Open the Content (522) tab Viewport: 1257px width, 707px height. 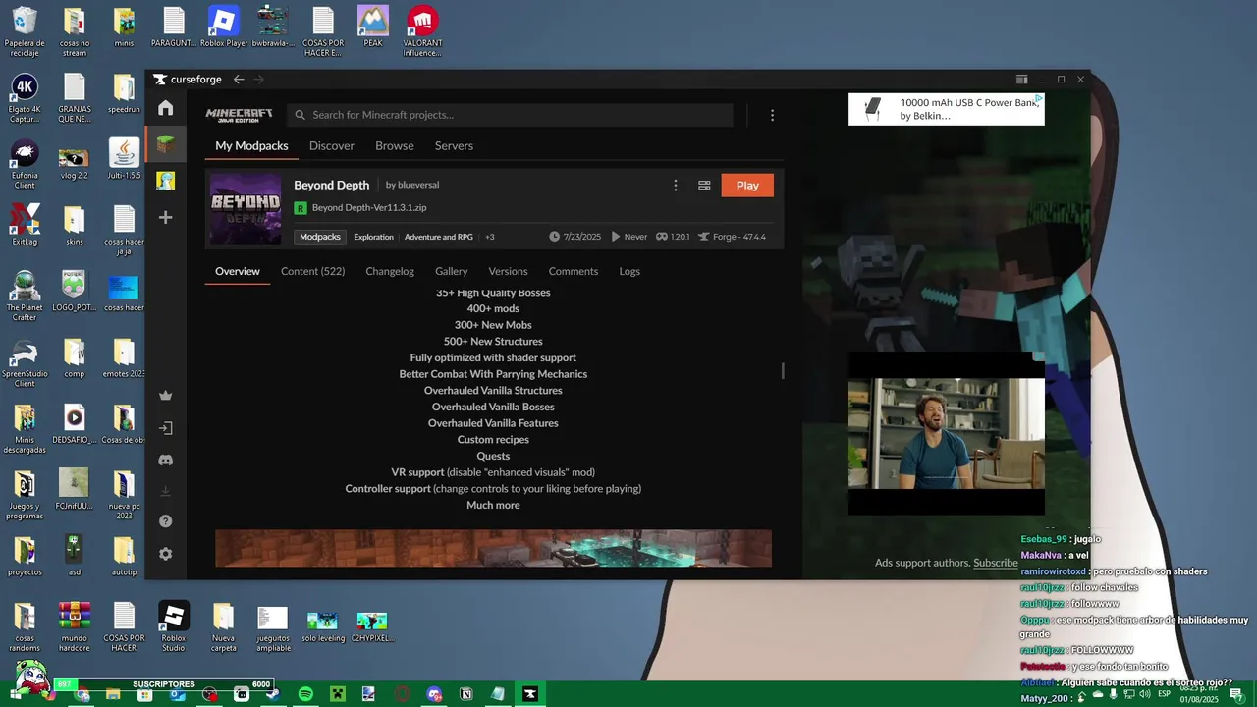point(312,271)
